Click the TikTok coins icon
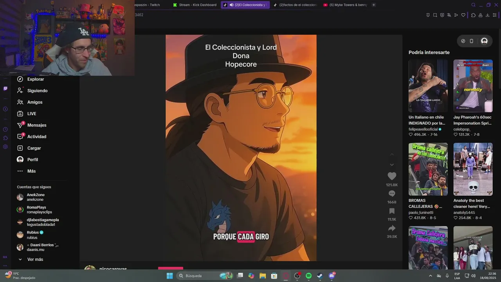Image resolution: width=501 pixels, height=282 pixels. [x=463, y=41]
